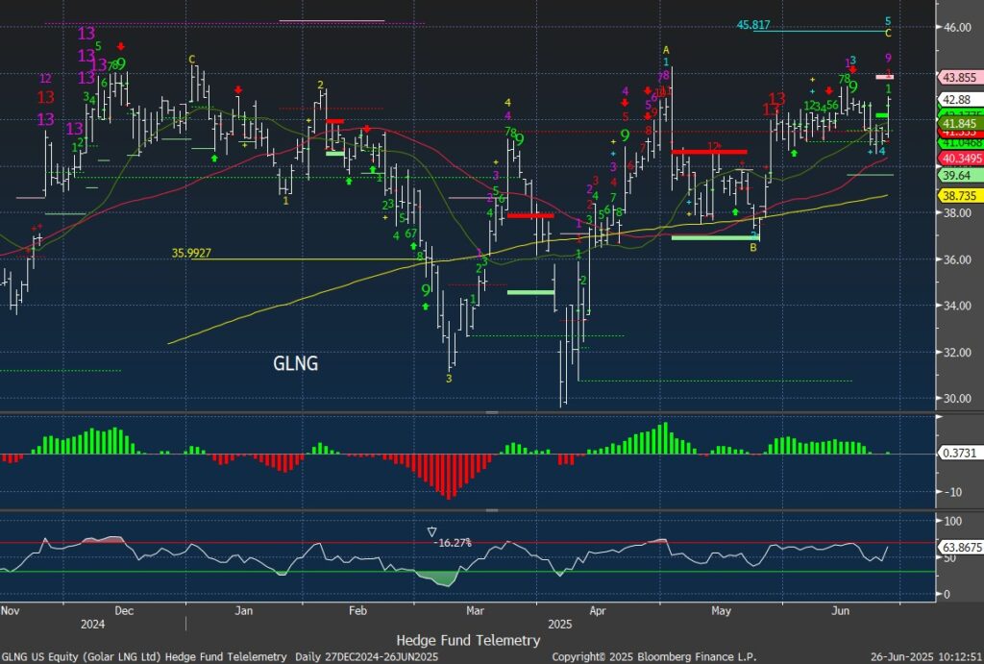Select the Jun month label on time axis
984x664 pixels.
click(x=840, y=610)
